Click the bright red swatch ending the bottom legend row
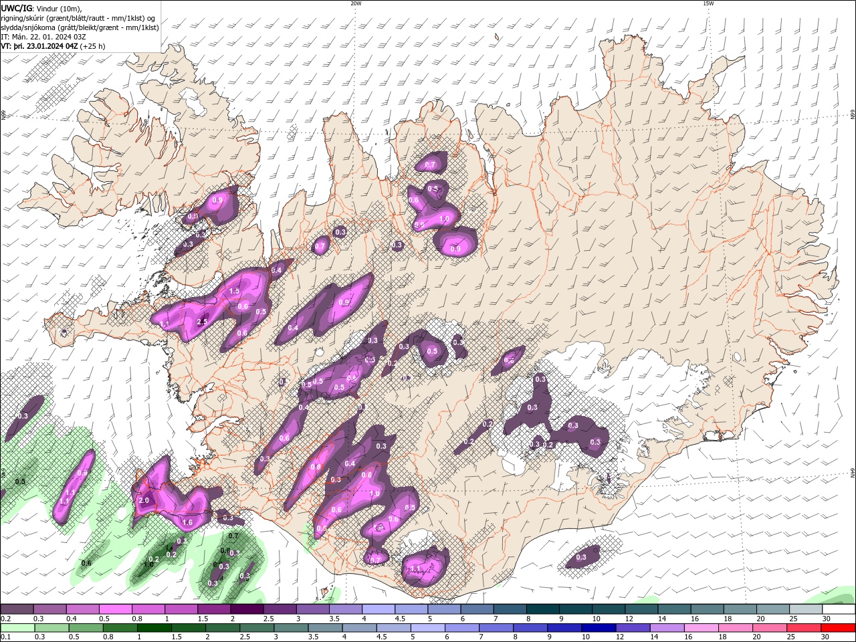 [839, 628]
